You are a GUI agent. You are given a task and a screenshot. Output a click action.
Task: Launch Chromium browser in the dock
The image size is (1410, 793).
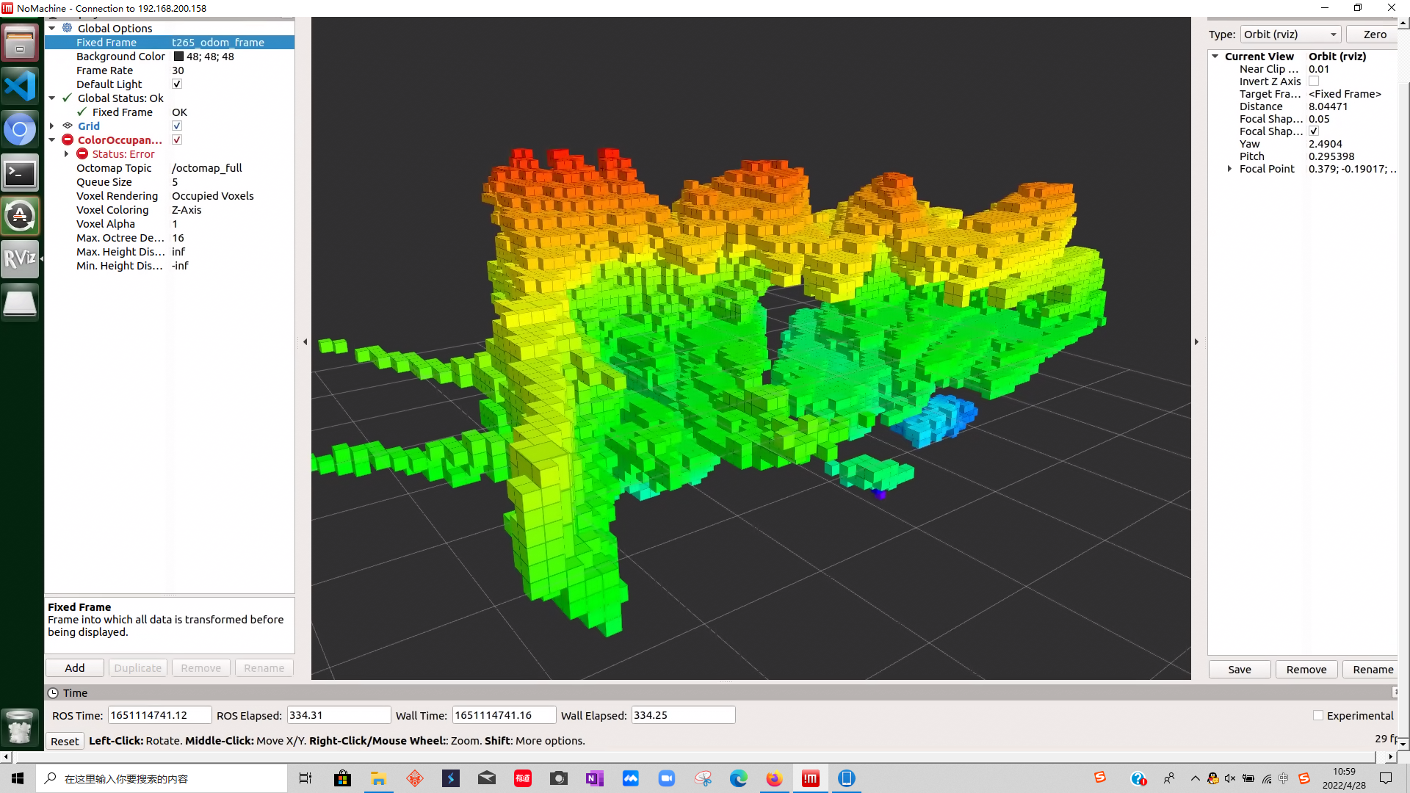(x=20, y=130)
